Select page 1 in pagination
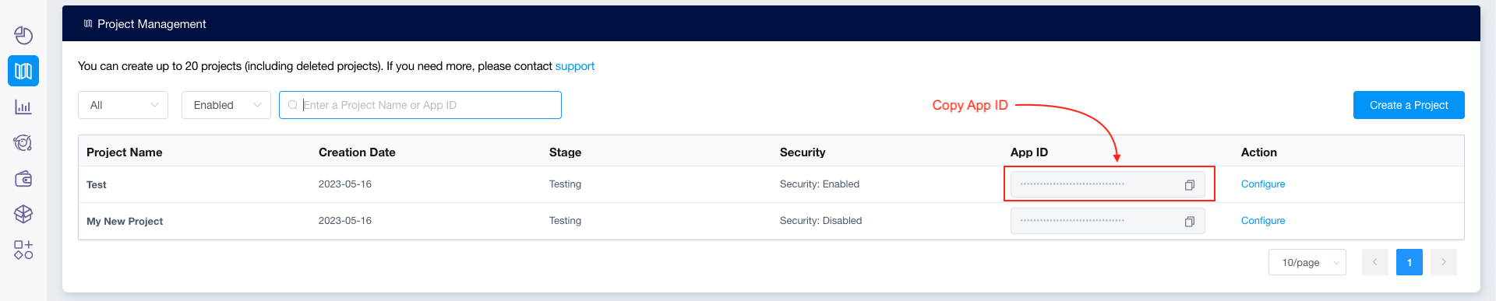 pyautogui.click(x=1410, y=262)
